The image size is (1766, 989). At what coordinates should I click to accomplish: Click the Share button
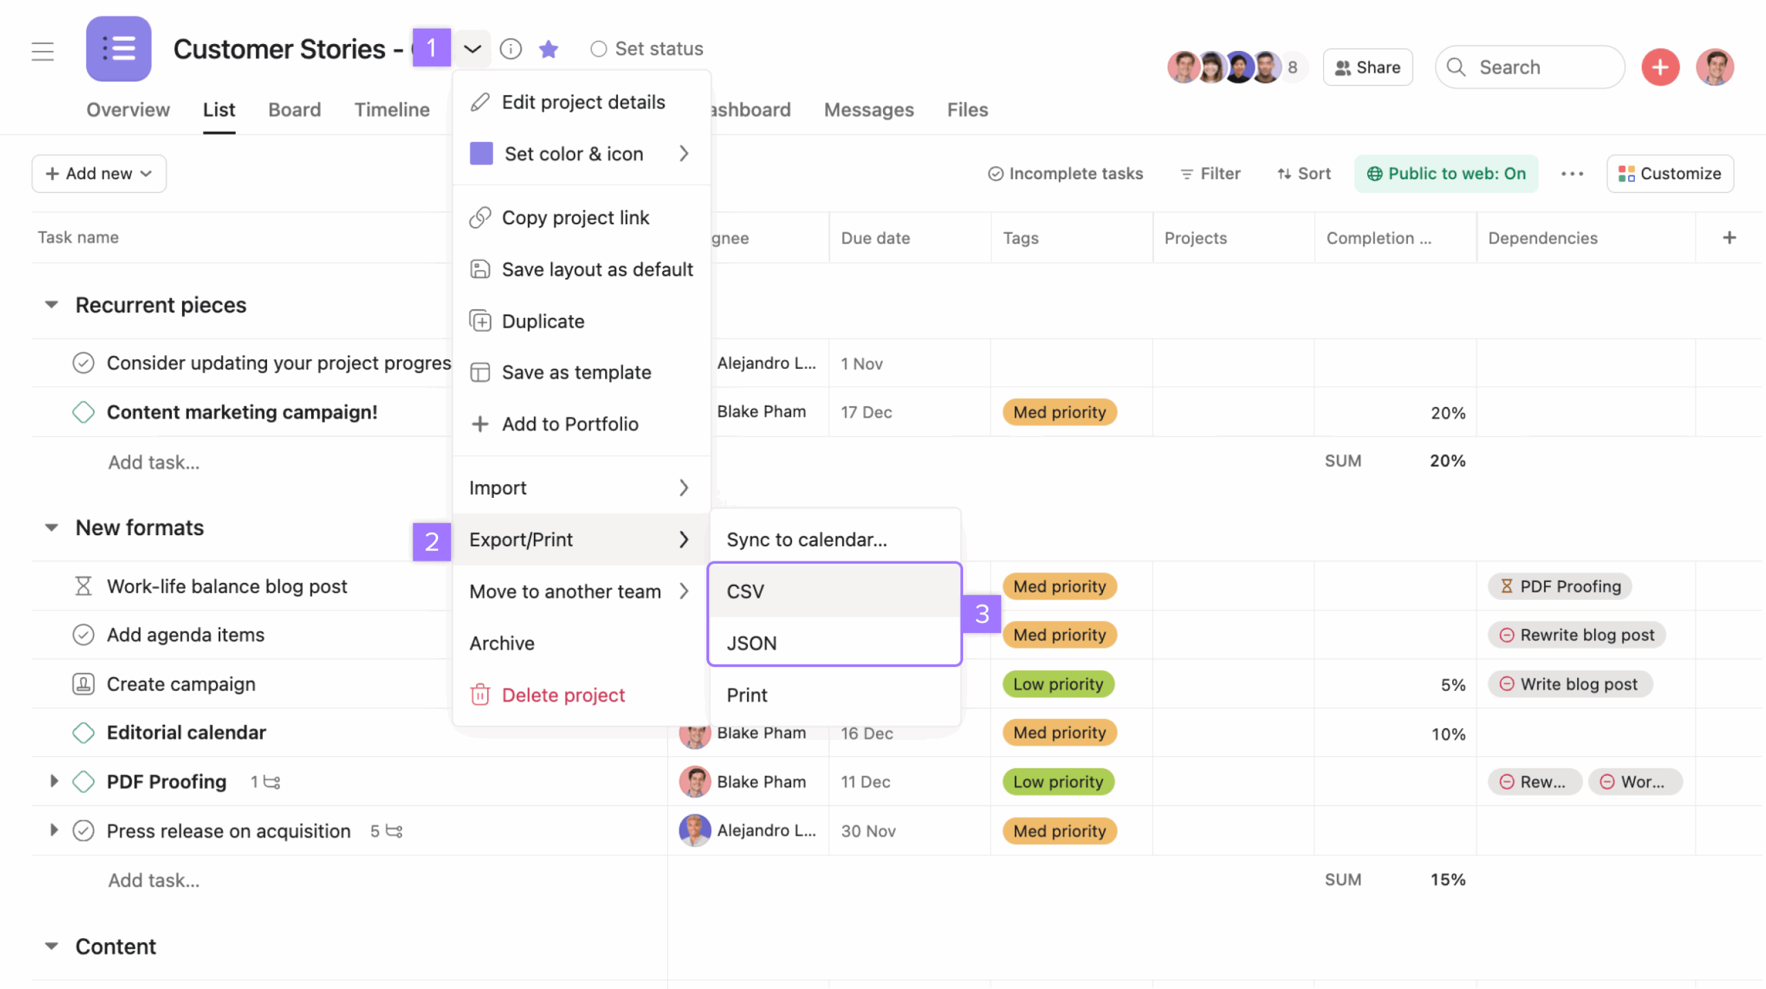1367,67
